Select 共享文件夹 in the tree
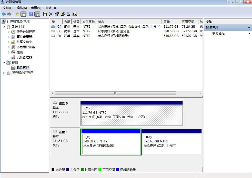Screen dimensions: 252x178 pos(24,42)
